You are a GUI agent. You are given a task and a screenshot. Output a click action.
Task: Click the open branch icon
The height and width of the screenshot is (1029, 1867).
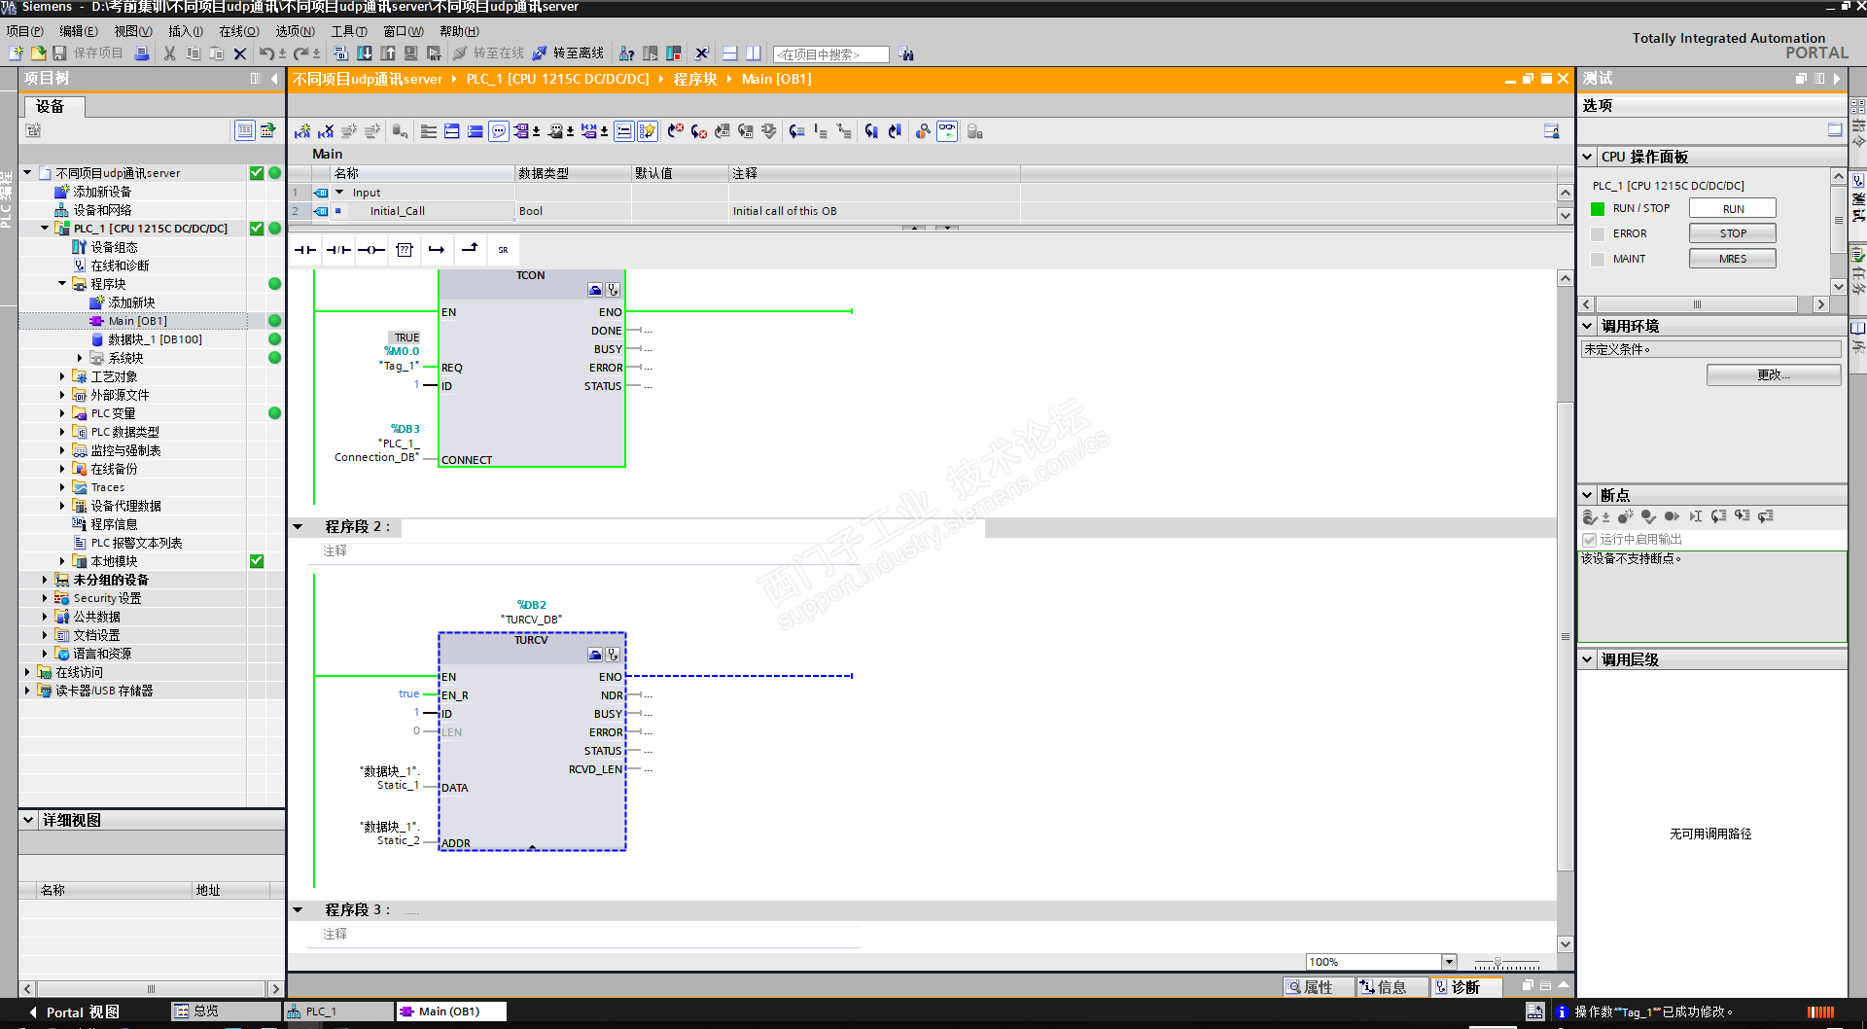[x=437, y=250]
